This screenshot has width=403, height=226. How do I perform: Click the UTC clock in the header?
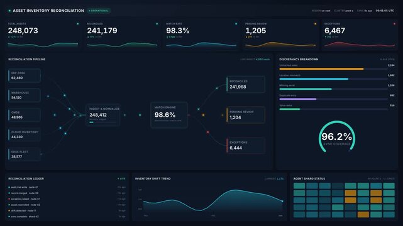pos(385,11)
